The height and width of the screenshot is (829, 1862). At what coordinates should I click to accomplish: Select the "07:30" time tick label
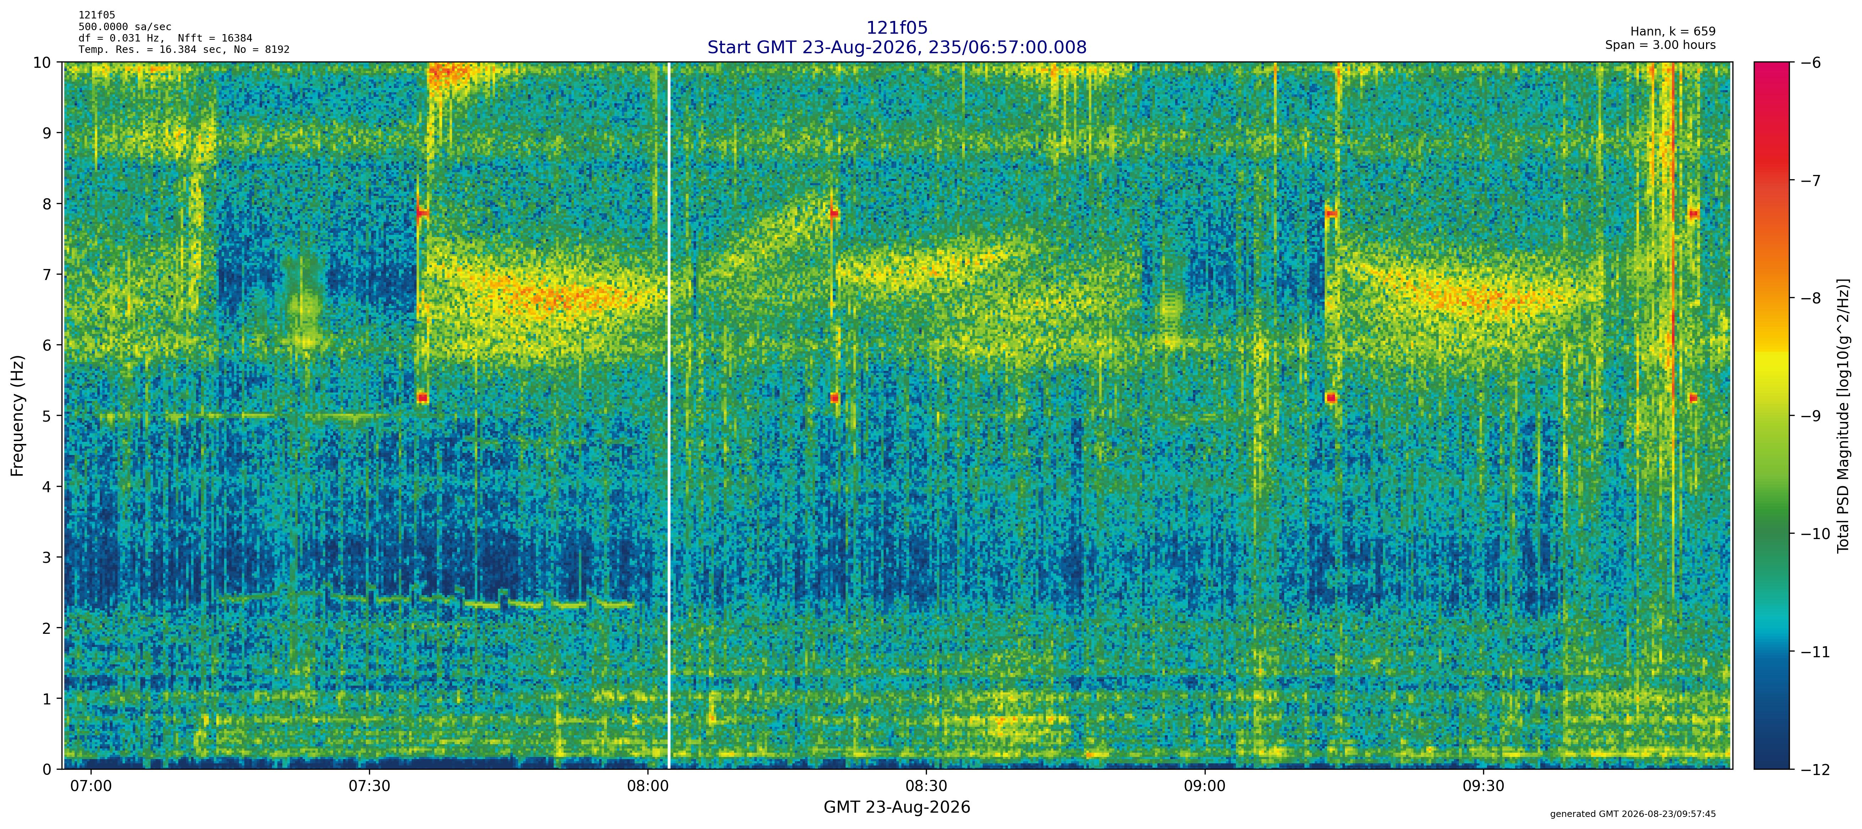pyautogui.click(x=369, y=786)
